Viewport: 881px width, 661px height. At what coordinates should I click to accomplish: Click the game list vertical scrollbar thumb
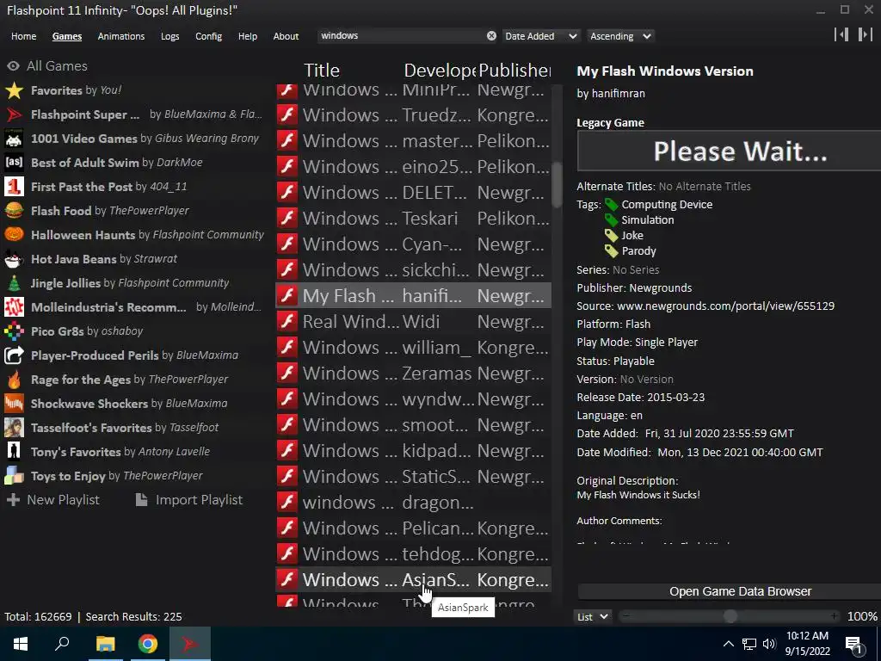(557, 184)
